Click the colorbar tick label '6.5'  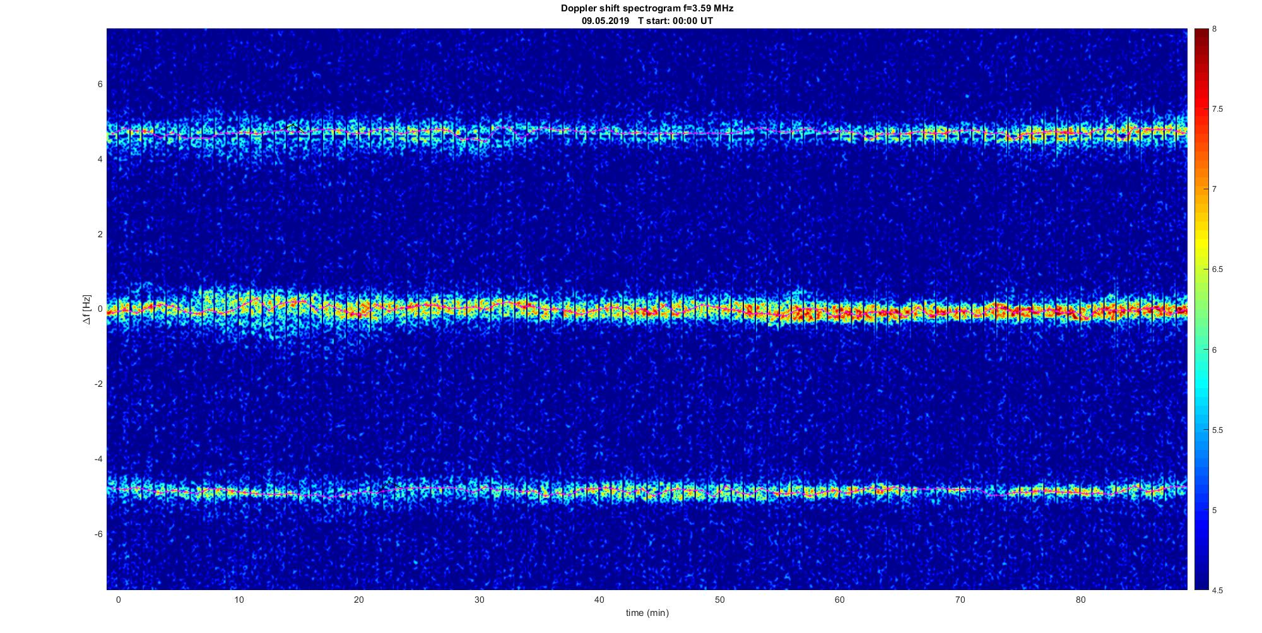coord(1218,269)
